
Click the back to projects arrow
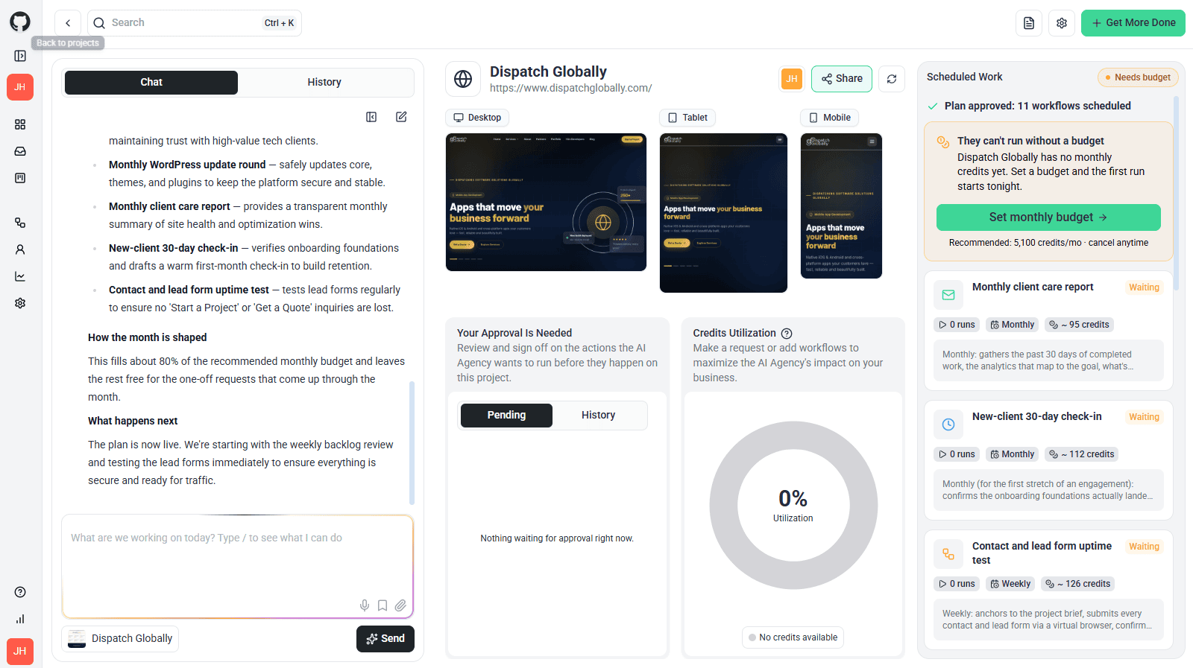(68, 23)
